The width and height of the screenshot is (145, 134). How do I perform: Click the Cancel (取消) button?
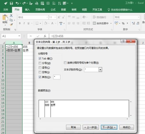coord(73,127)
